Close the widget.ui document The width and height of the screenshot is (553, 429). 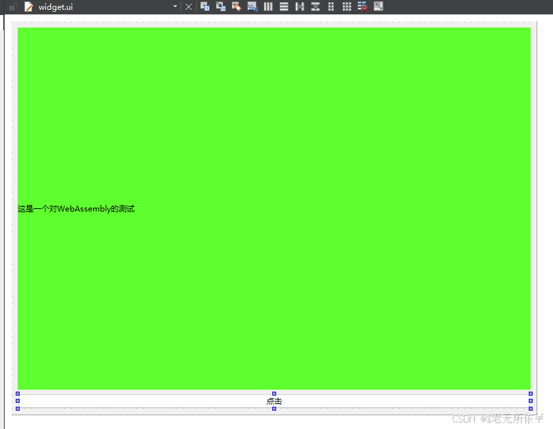(188, 7)
